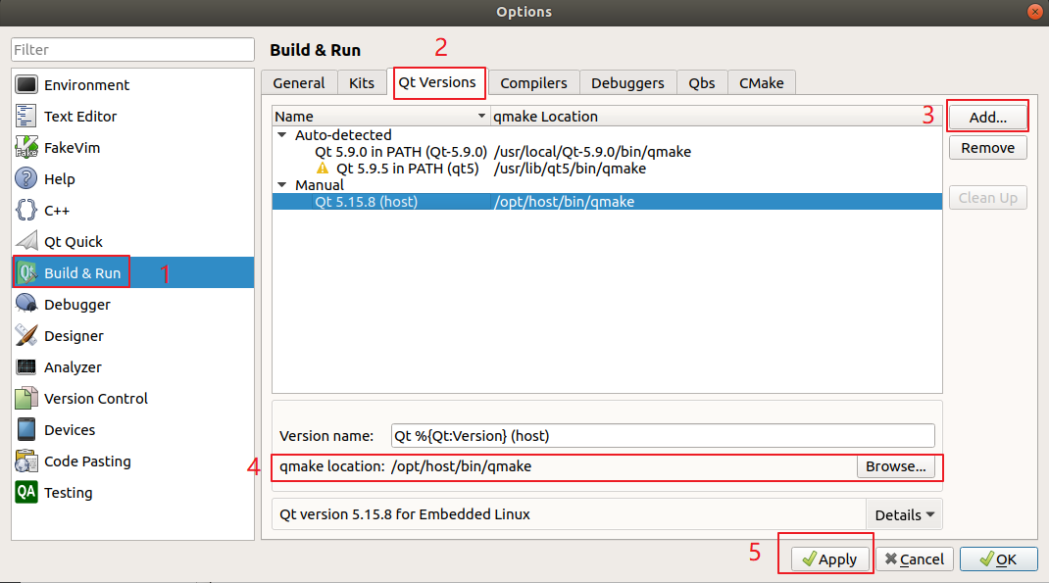
Task: Select the Qt 5.9.5 in PATH (qt5) row
Action: (x=607, y=169)
